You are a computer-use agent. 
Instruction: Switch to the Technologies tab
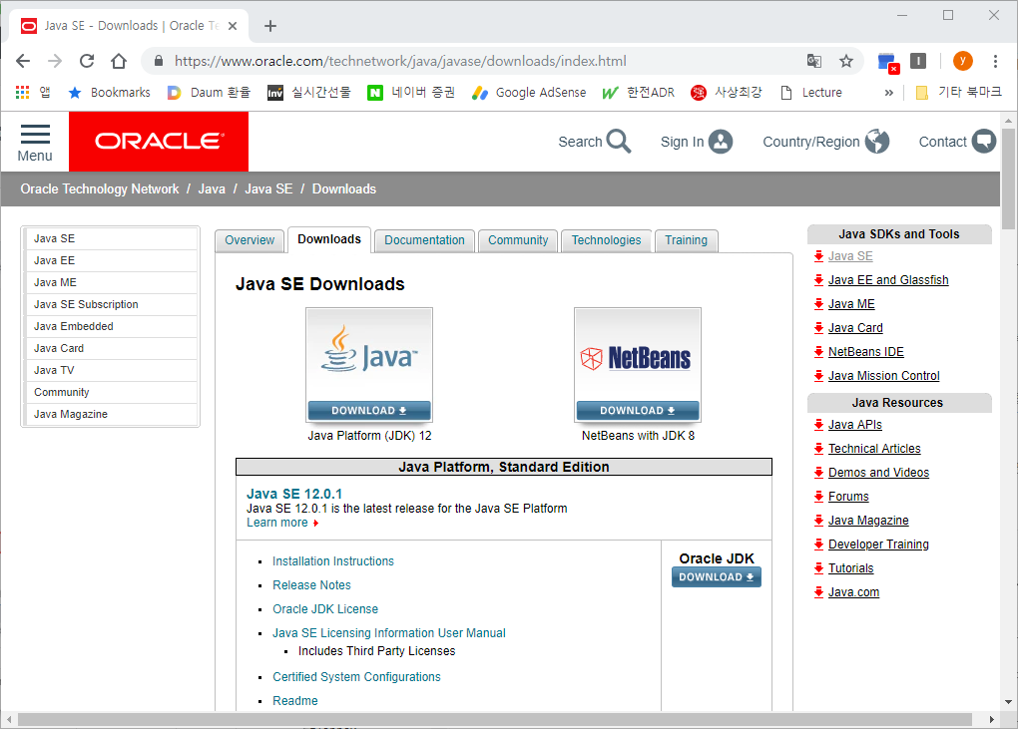(x=606, y=240)
